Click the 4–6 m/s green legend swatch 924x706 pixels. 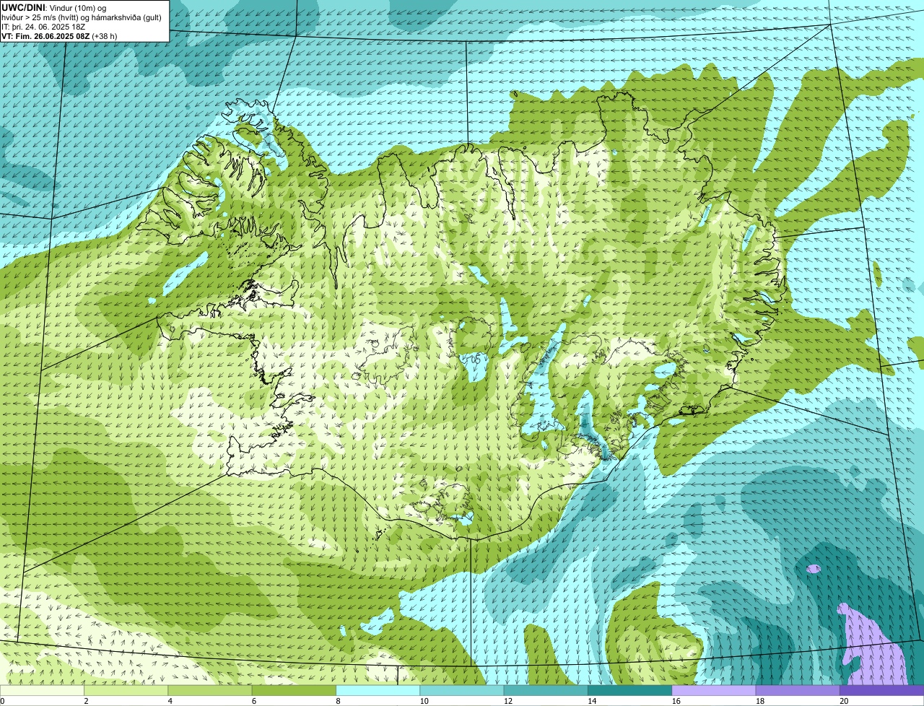pos(210,691)
